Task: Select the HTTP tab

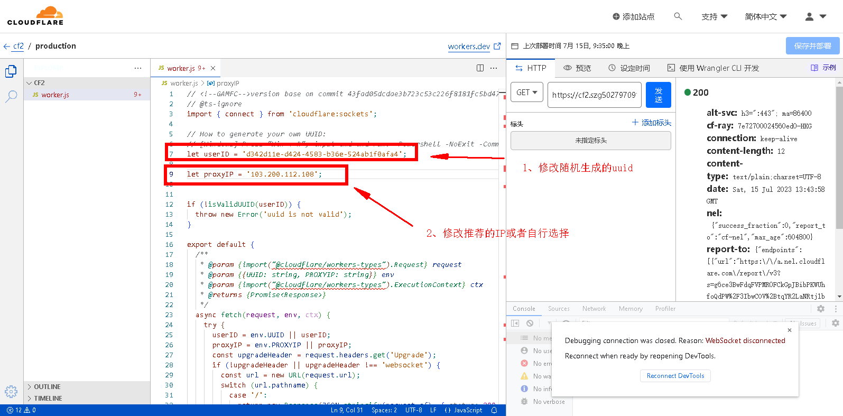Action: (x=531, y=68)
